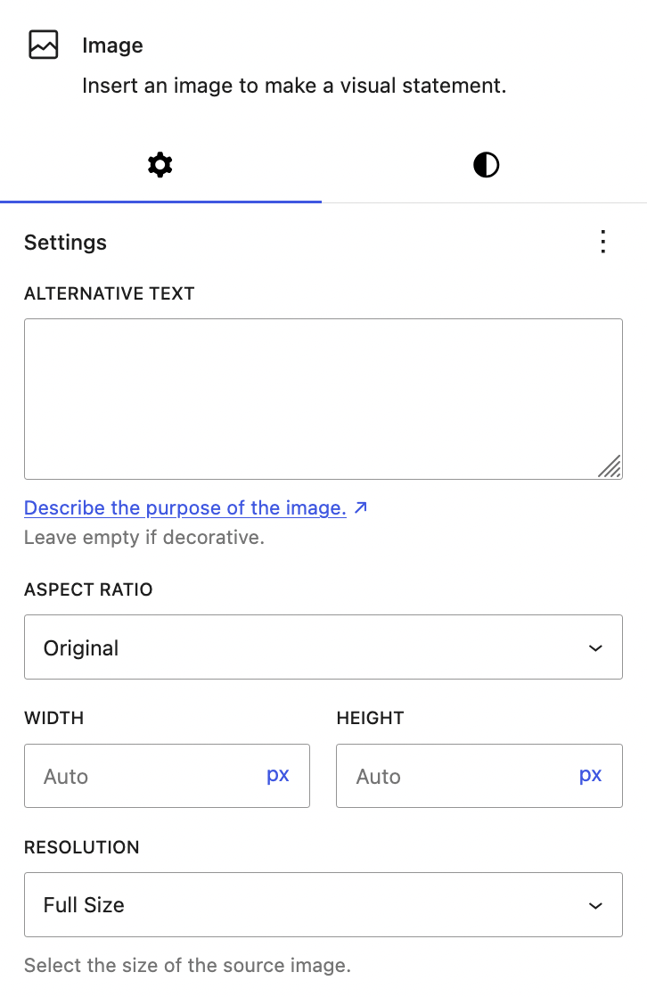Click the external link arrow icon
The height and width of the screenshot is (997, 647).
[x=361, y=508]
